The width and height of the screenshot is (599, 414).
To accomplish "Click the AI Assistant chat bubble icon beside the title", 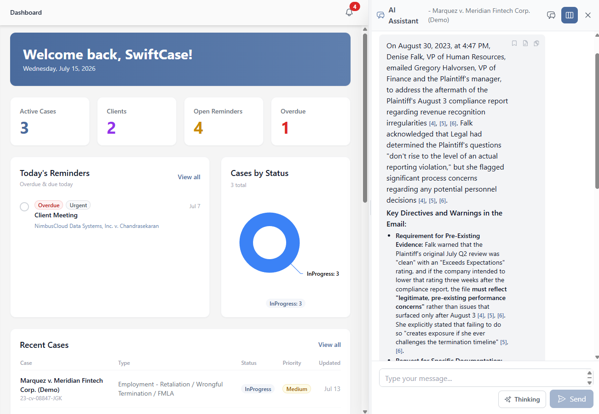I will coord(380,15).
